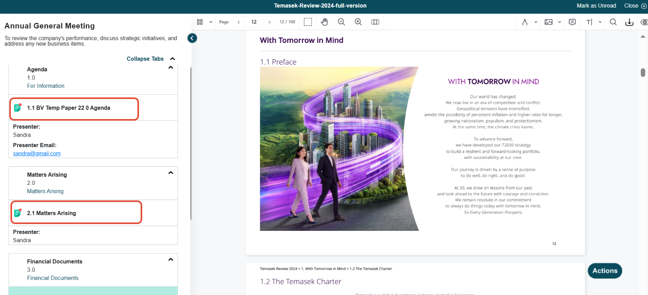Click the 1.2 The Temasek Charter heading
The width and height of the screenshot is (648, 295).
(300, 281)
